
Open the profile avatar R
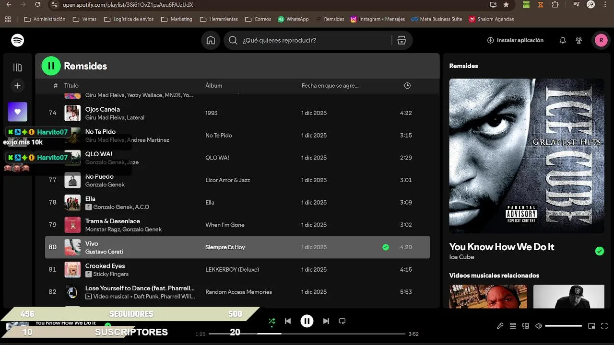click(x=601, y=40)
